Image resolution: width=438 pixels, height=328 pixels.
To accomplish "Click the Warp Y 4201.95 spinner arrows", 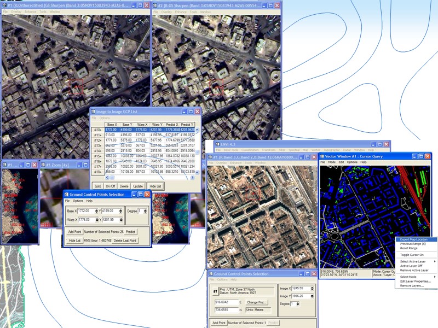I will [121, 220].
